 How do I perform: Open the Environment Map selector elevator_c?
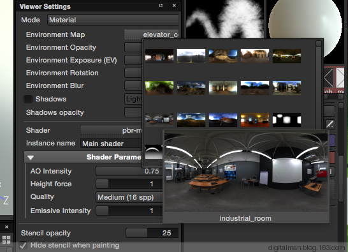[x=151, y=34]
